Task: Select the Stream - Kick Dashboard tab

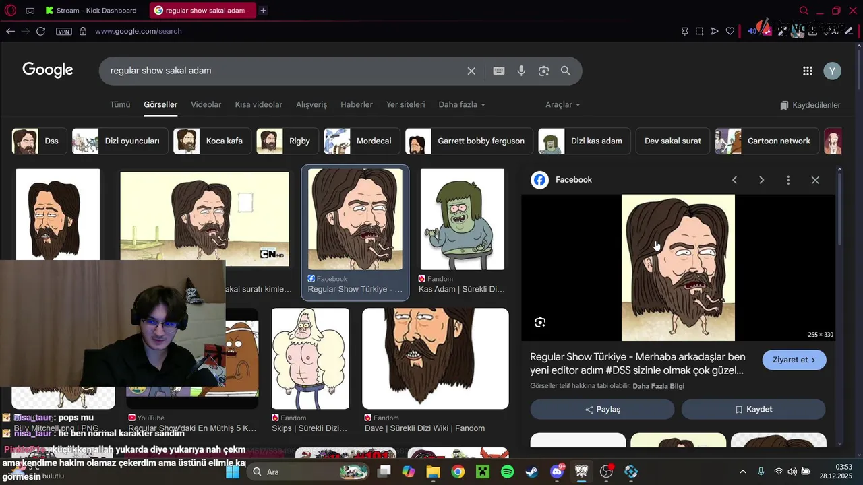Action: (x=91, y=10)
